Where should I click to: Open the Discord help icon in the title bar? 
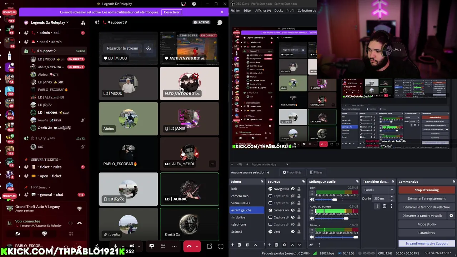click(194, 4)
